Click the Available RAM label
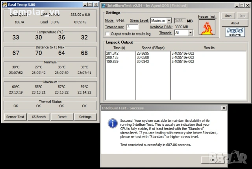 [161, 27]
